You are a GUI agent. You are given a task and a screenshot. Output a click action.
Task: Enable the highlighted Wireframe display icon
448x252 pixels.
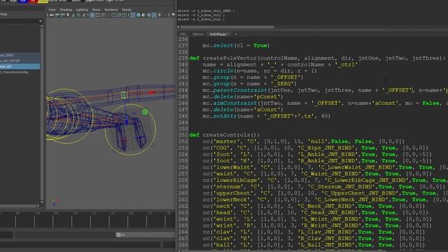pos(133,15)
